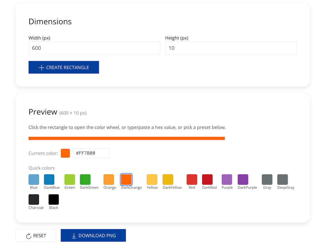Pick the Orange quick color swatch
The height and width of the screenshot is (247, 326).
coord(109,179)
